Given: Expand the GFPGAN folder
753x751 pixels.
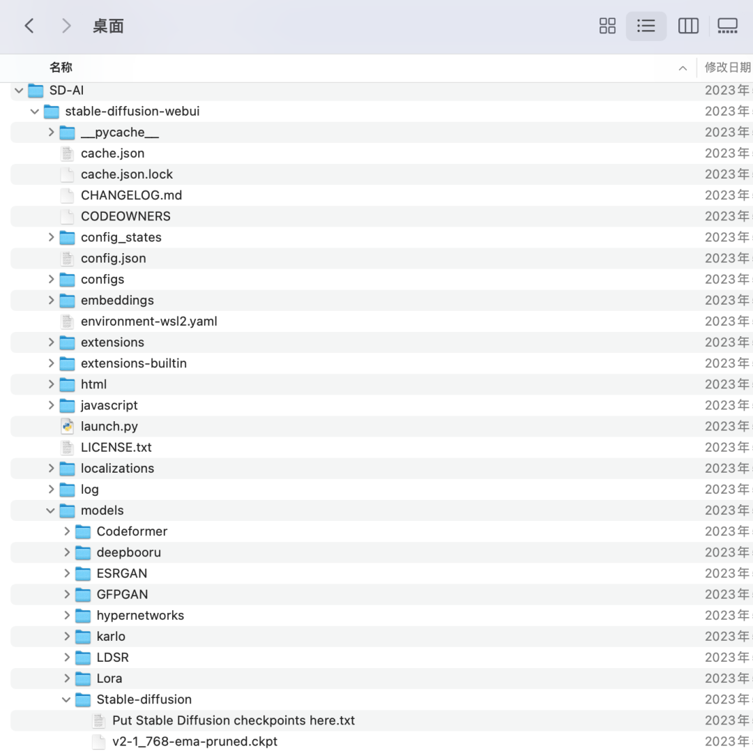Looking at the screenshot, I should click(x=67, y=595).
